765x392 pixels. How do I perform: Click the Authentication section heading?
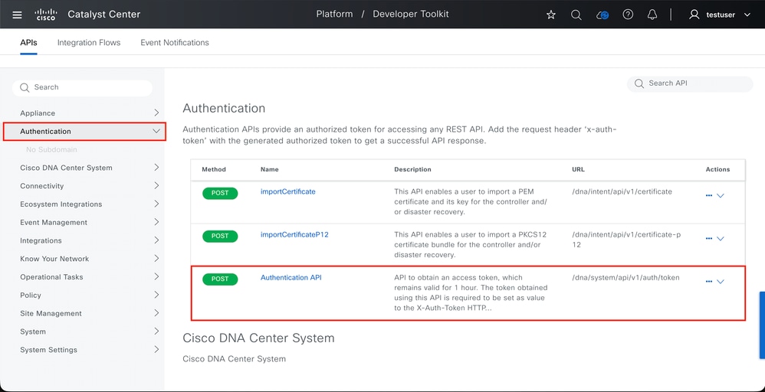(224, 108)
